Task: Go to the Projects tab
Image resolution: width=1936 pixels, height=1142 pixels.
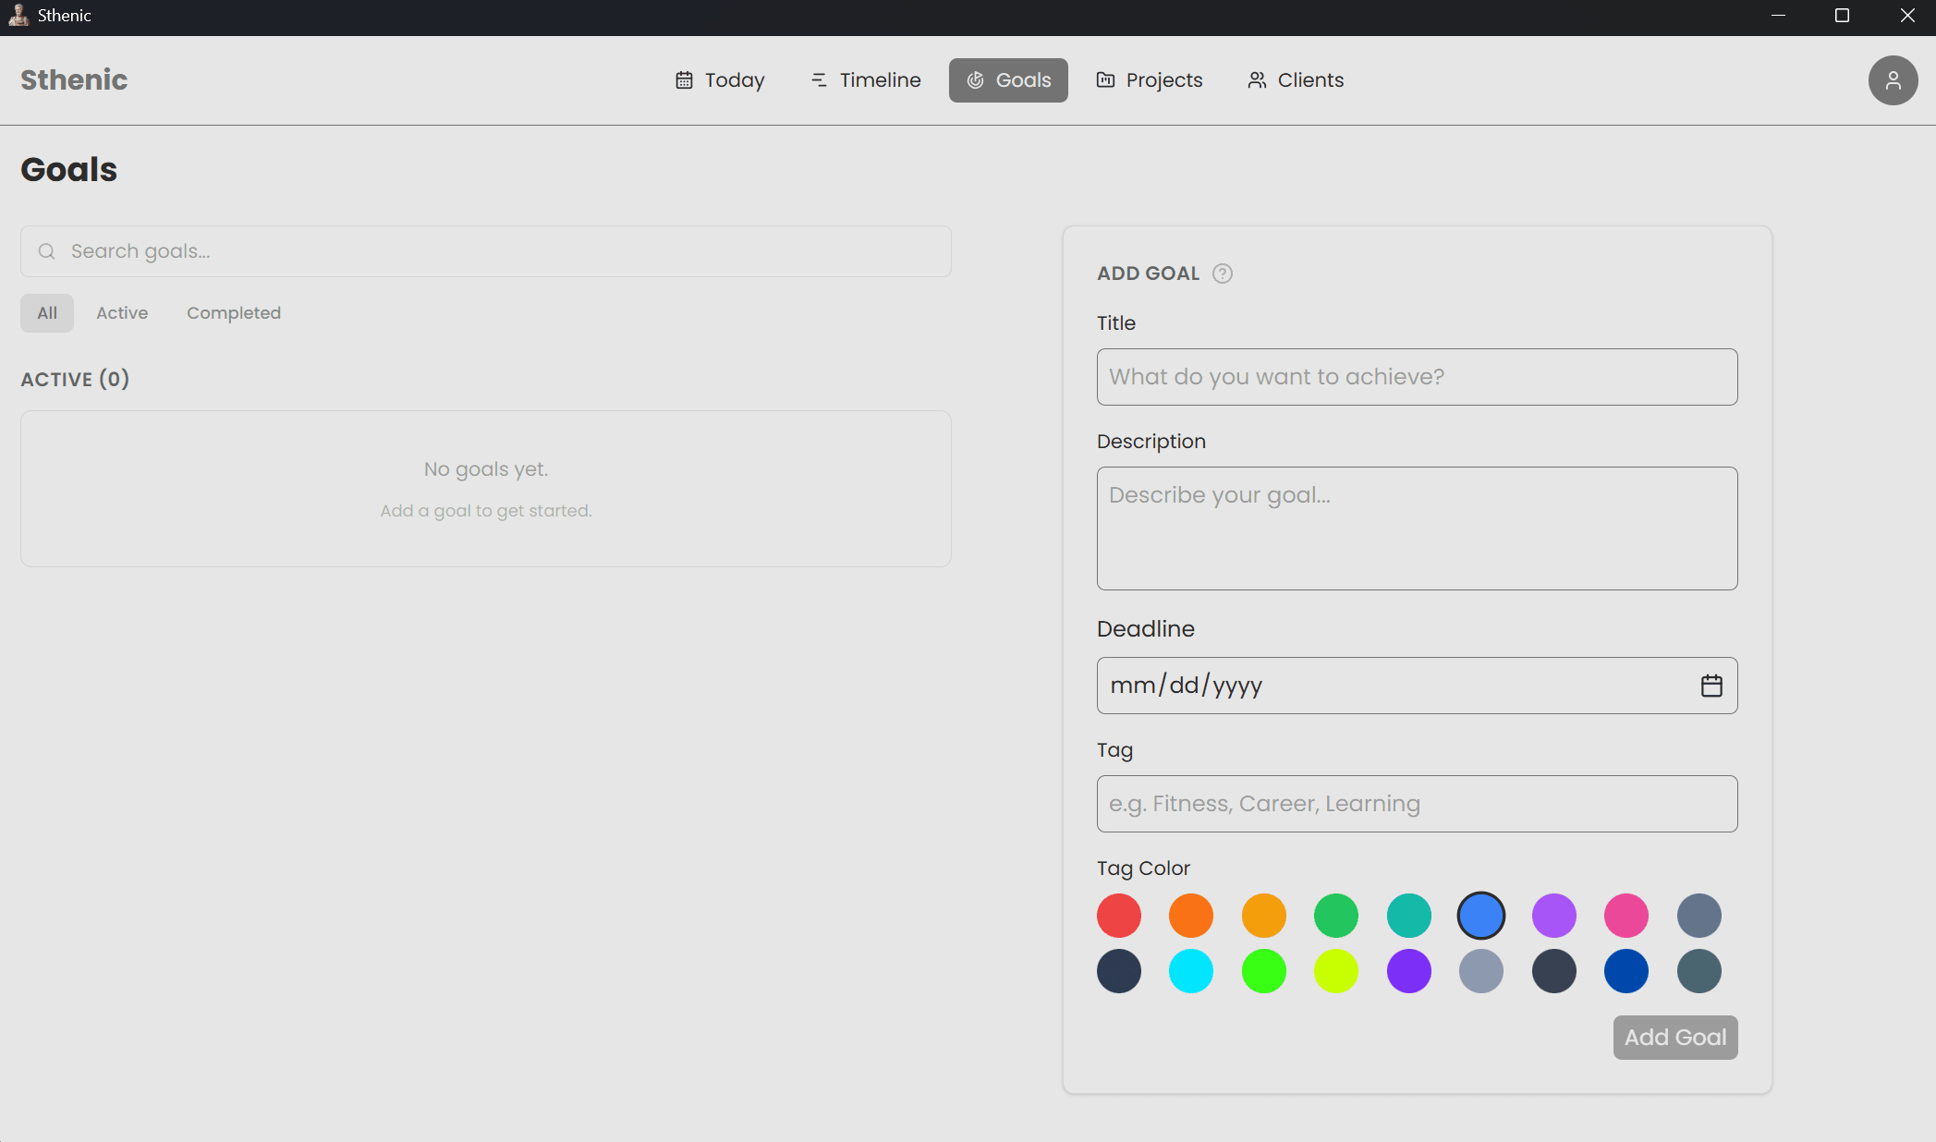Action: 1150,80
